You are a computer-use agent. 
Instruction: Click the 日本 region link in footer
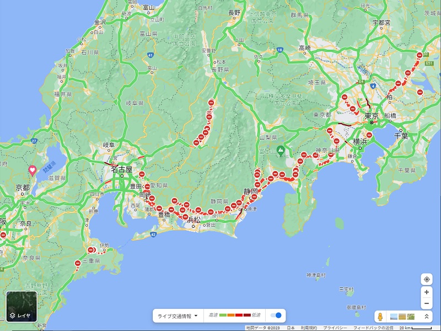click(291, 328)
